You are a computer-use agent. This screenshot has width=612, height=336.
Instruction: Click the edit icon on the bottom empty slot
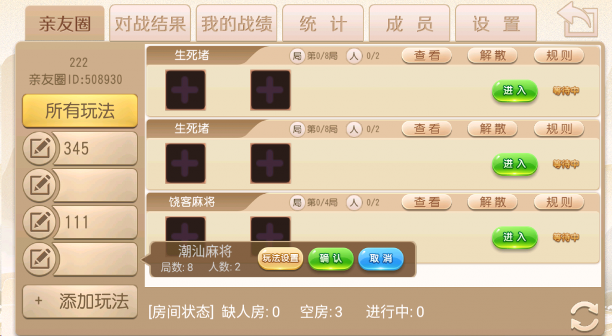pos(40,259)
